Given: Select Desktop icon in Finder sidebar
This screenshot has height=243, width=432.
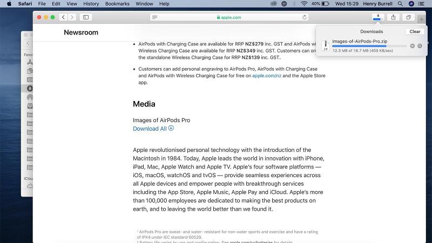Looking at the screenshot, I should [x=30, y=80].
